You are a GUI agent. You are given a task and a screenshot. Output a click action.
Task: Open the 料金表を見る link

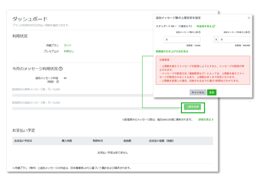tap(204, 26)
